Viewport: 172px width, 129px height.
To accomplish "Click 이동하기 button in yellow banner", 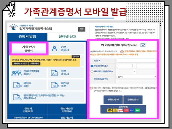I will pyautogui.click(x=35, y=64).
